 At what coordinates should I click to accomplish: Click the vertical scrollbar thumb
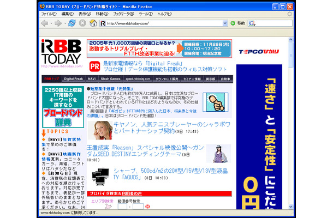pos(290,55)
